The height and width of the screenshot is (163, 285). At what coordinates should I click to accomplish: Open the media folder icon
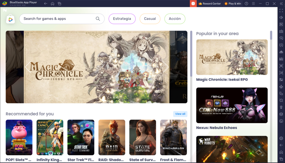point(281,80)
